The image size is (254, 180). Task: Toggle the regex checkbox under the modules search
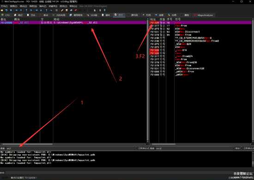pos(136,149)
